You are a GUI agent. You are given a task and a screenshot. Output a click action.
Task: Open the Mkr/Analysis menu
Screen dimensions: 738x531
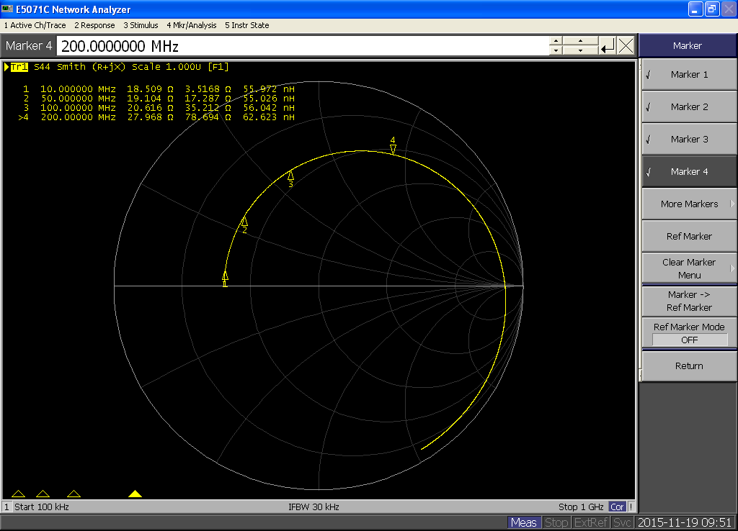pos(192,25)
